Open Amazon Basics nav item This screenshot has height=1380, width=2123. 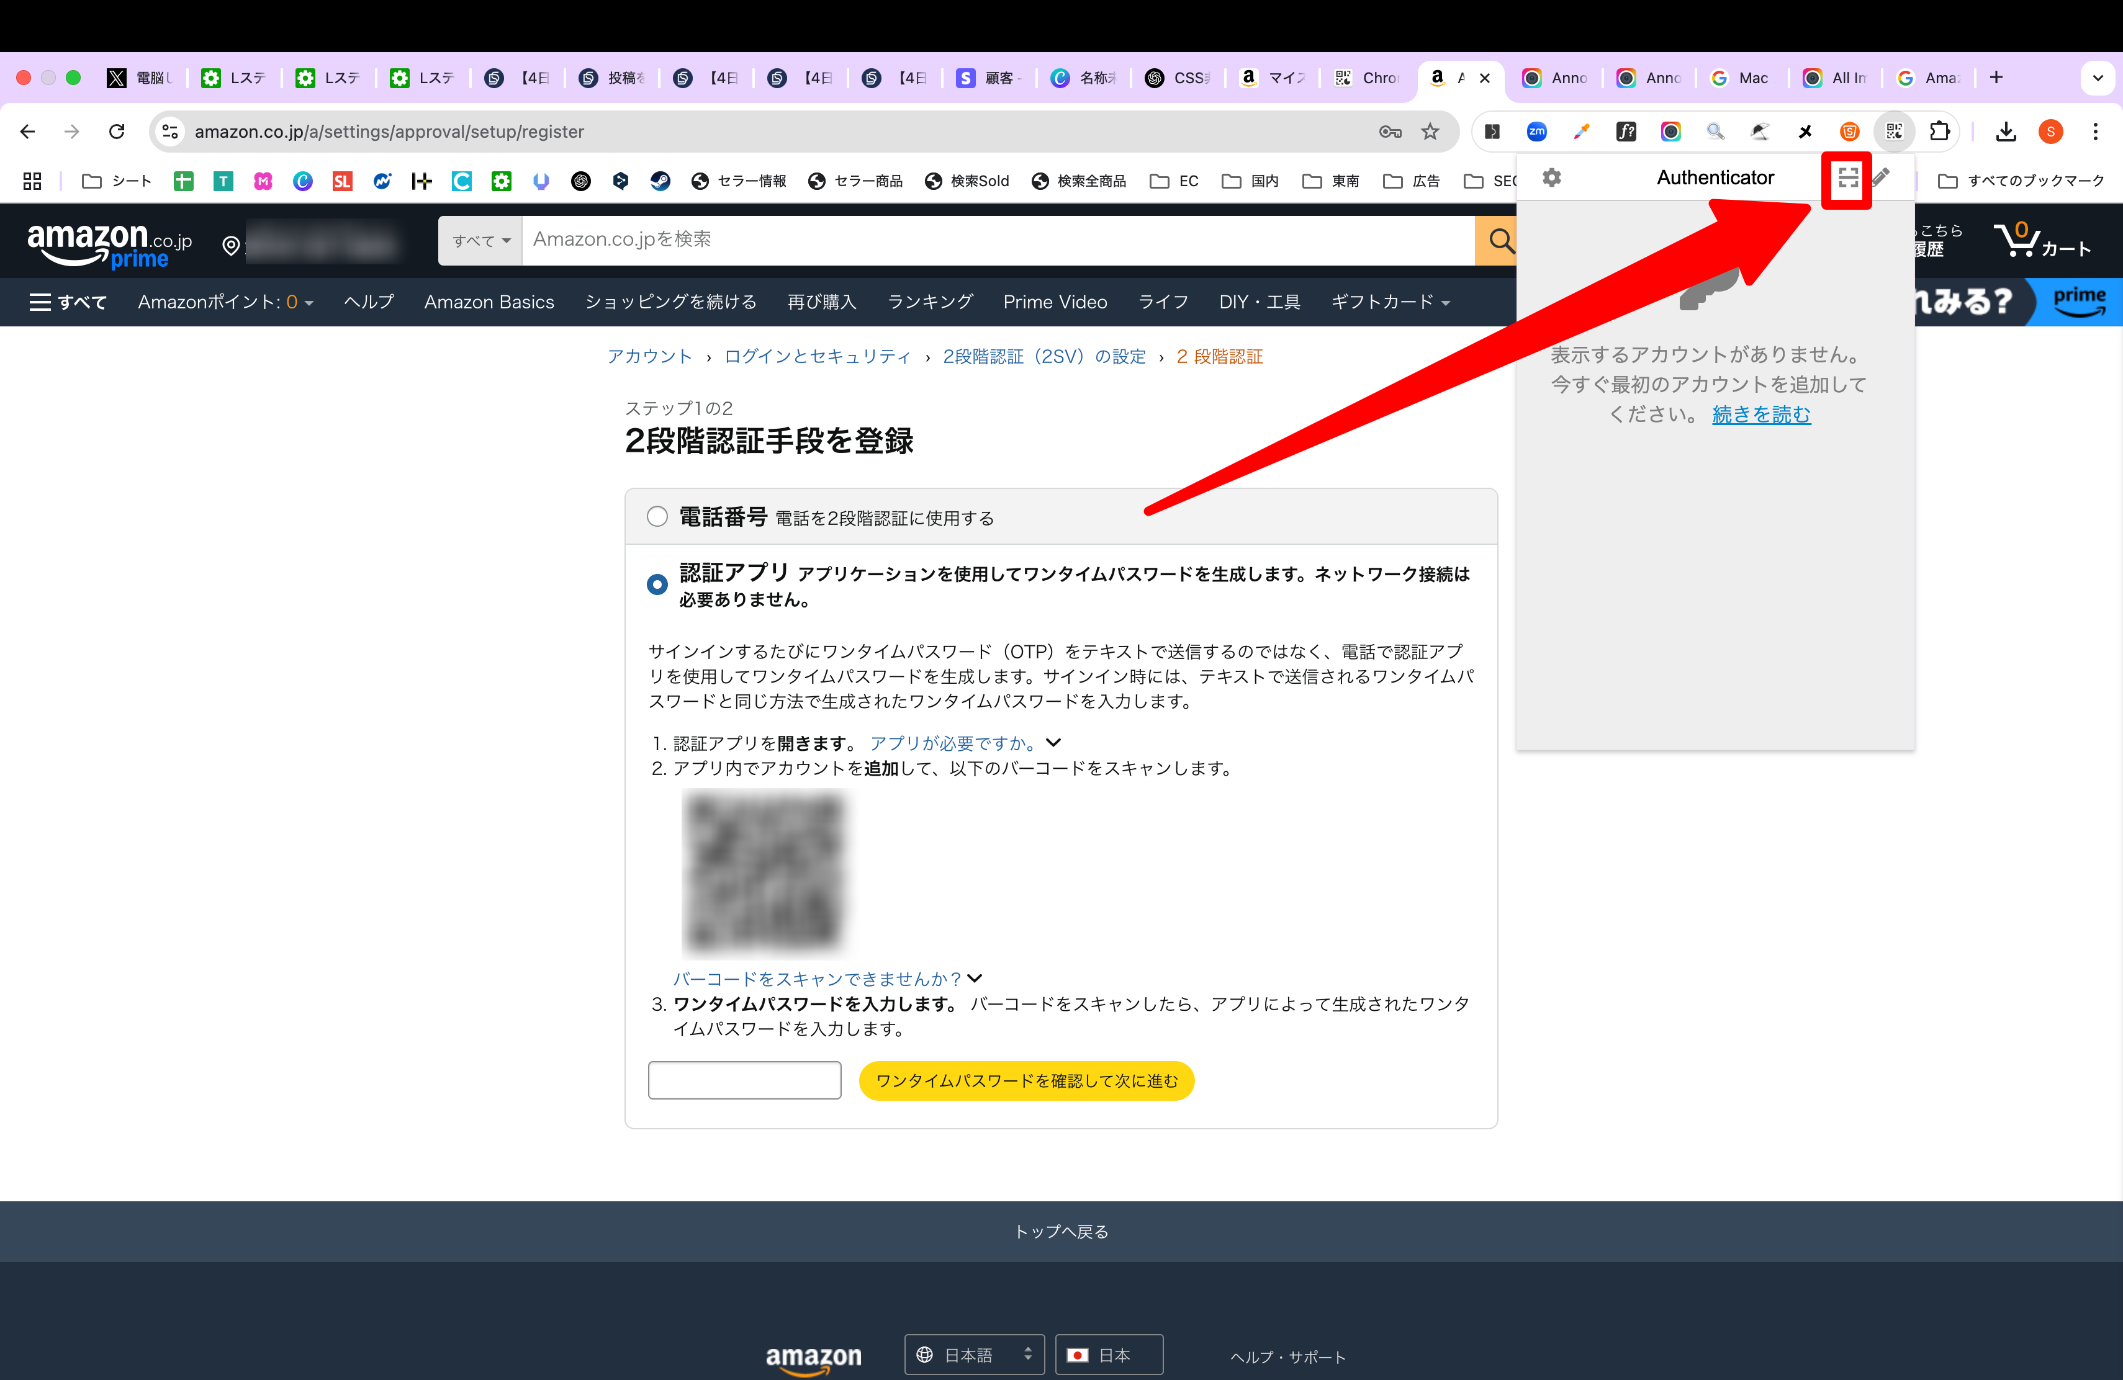[489, 302]
